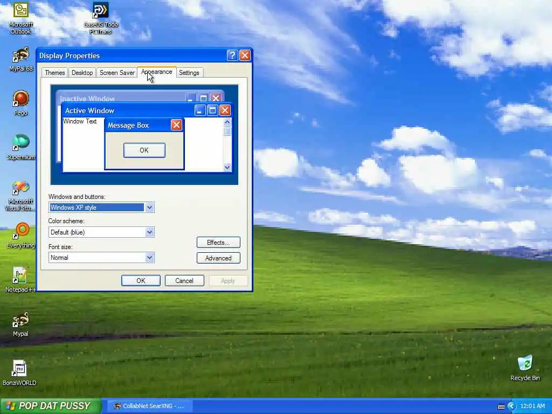
Task: Switch to the Themes tab
Action: click(54, 73)
